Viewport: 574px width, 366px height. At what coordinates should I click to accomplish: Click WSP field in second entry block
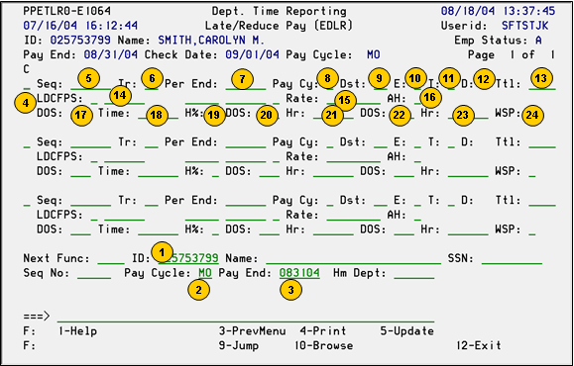(x=532, y=171)
